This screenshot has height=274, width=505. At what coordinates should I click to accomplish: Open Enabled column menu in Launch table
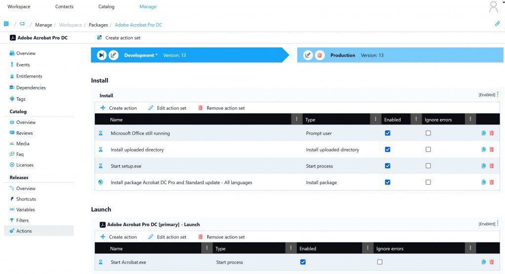pyautogui.click(x=367, y=248)
